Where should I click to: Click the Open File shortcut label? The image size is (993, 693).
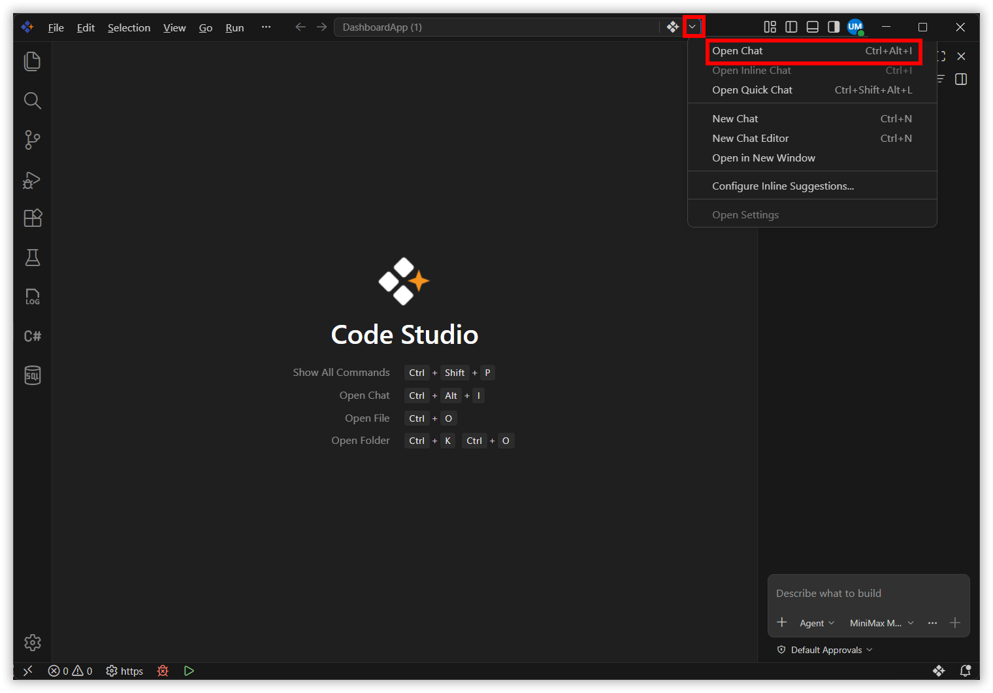tap(367, 418)
